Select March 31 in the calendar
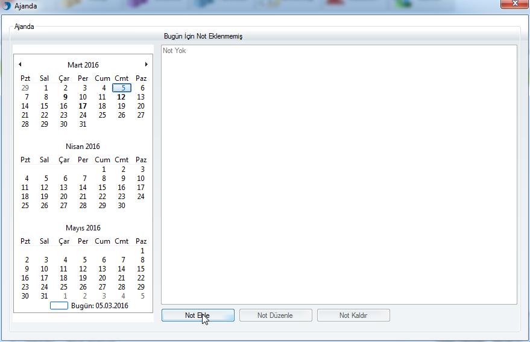Screen dimensions: 530x342 [x=83, y=124]
